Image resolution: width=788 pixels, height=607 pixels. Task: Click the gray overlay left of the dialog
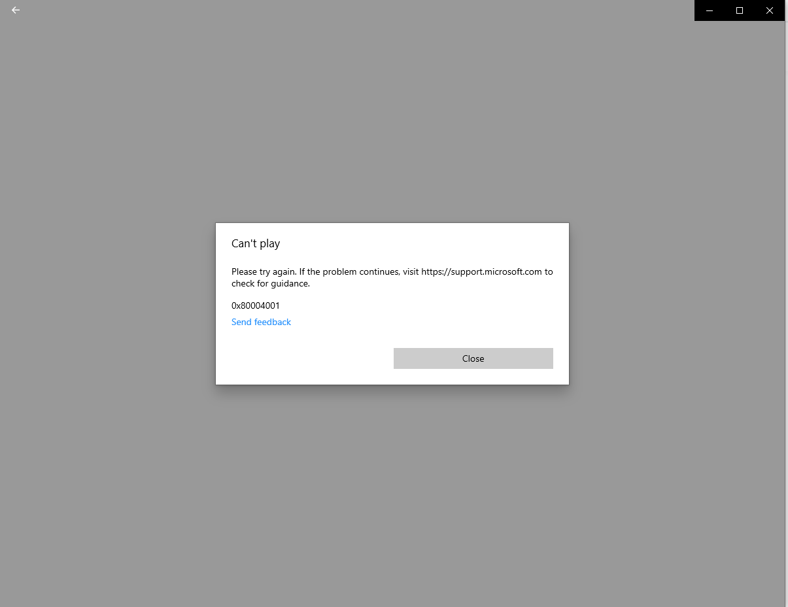click(x=108, y=303)
